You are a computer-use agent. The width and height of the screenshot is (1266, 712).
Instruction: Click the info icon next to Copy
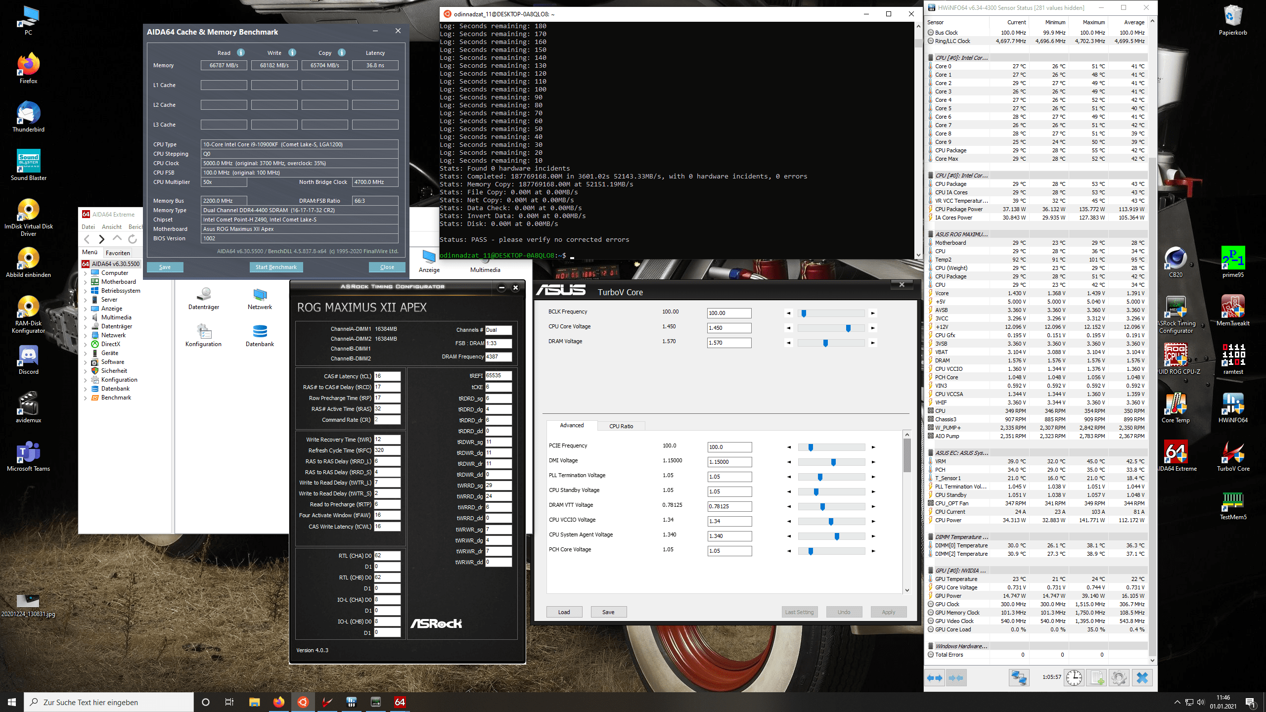[x=342, y=52]
